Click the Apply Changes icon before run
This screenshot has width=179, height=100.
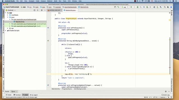(134, 7)
